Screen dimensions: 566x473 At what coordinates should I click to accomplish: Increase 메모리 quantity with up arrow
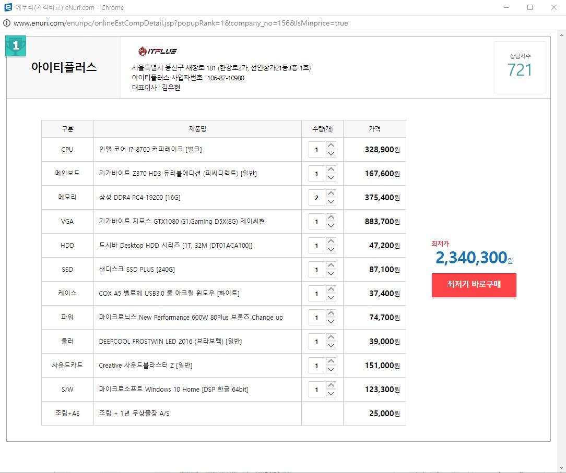(331, 193)
